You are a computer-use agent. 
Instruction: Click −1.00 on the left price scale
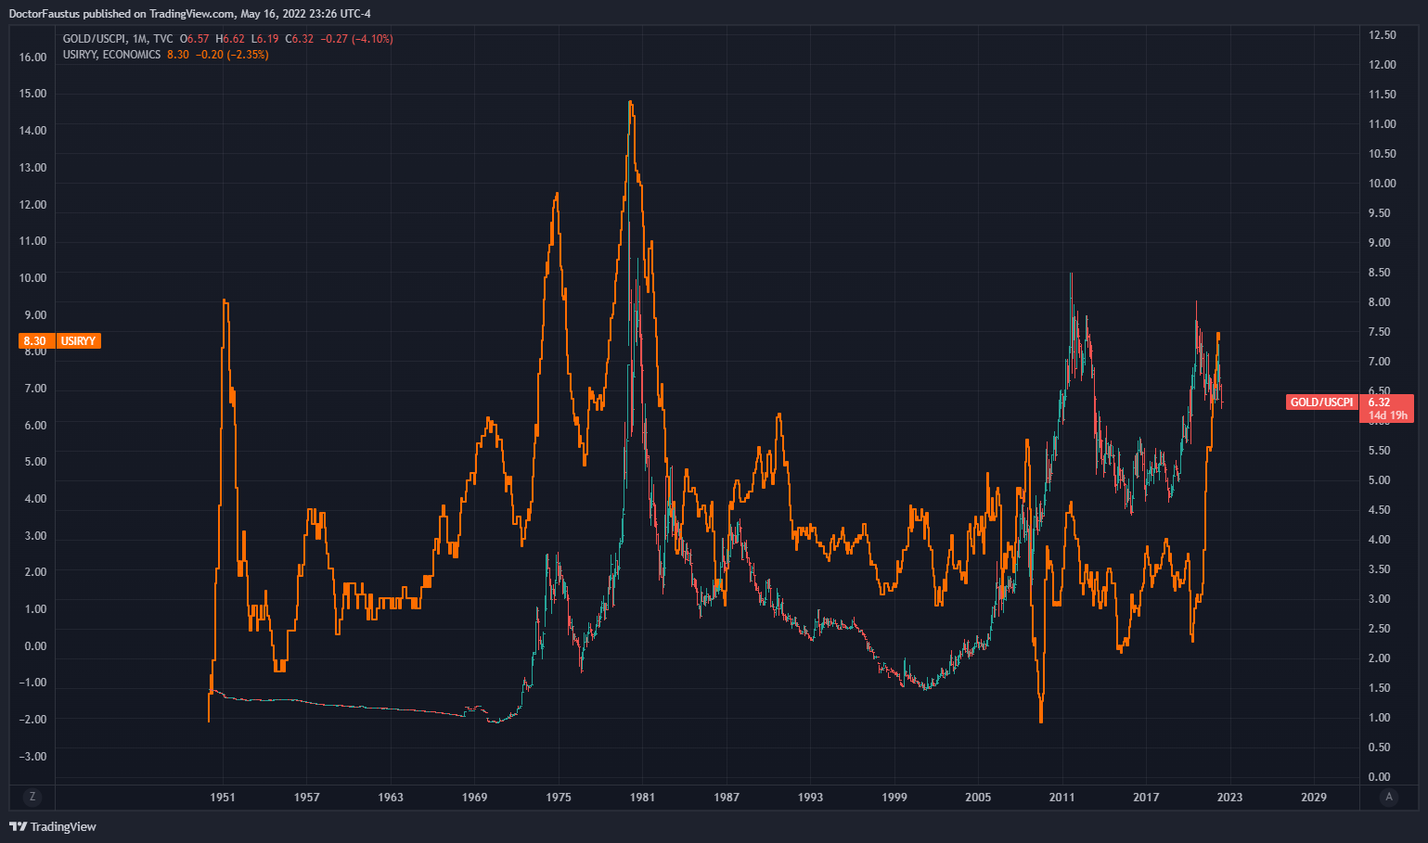click(32, 683)
